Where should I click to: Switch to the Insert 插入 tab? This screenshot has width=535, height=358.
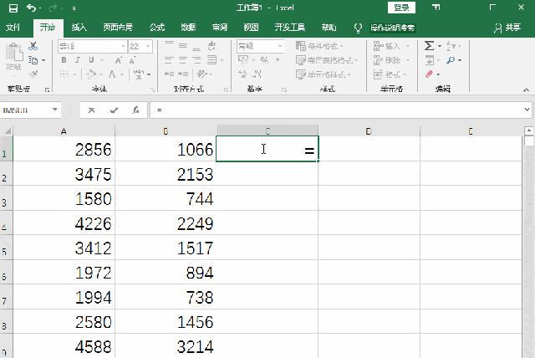(79, 28)
